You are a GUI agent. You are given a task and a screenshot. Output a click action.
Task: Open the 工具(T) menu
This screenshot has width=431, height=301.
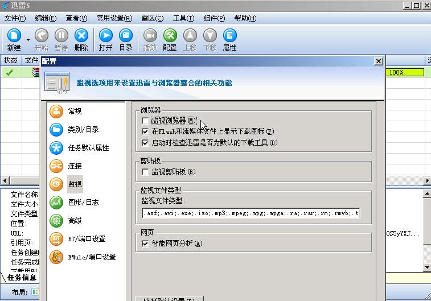click(183, 18)
